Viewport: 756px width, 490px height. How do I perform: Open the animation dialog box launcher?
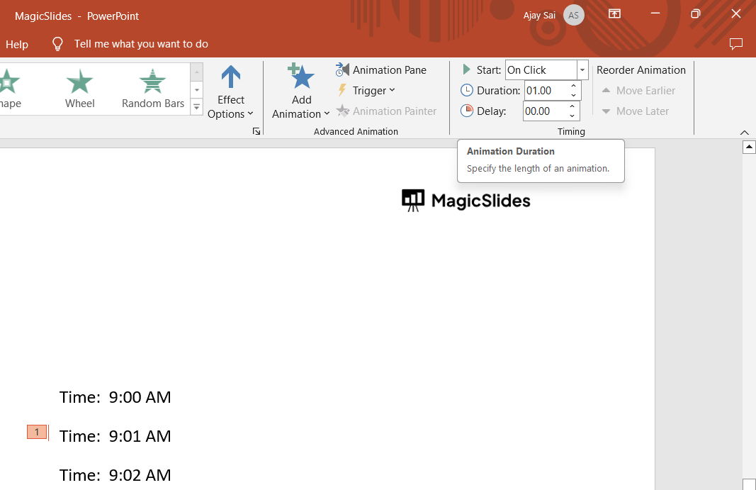point(256,131)
